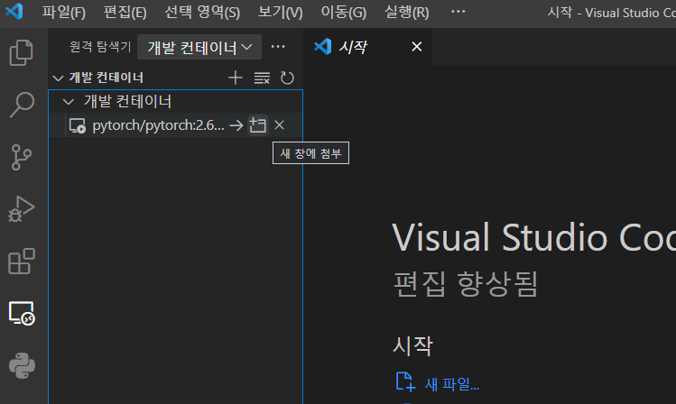The image size is (676, 404).
Task: Attach pytorch container in new window
Action: (258, 125)
